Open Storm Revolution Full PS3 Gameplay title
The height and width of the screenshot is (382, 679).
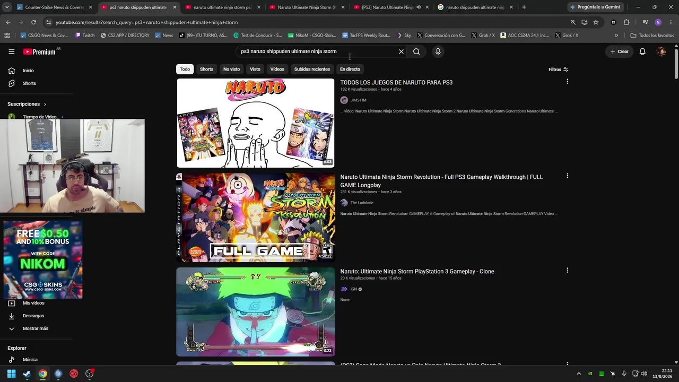pyautogui.click(x=441, y=181)
